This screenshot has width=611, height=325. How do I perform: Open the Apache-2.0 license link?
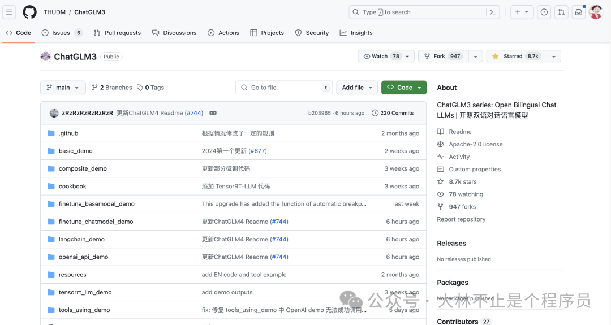[x=475, y=144]
